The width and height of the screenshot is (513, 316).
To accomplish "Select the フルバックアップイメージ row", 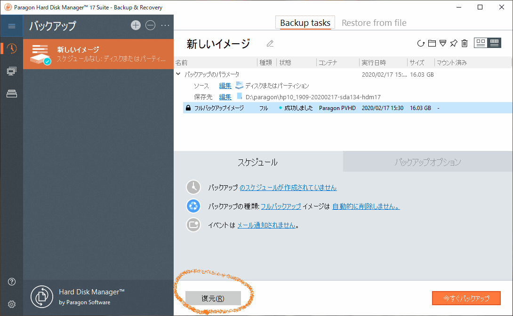I will pyautogui.click(x=221, y=108).
